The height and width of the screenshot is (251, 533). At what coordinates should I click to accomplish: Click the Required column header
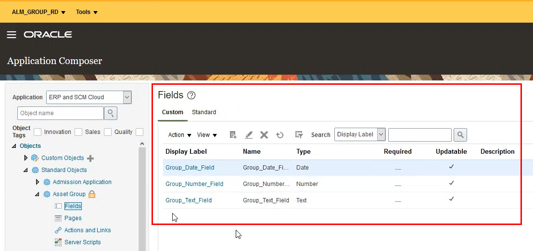(x=398, y=152)
